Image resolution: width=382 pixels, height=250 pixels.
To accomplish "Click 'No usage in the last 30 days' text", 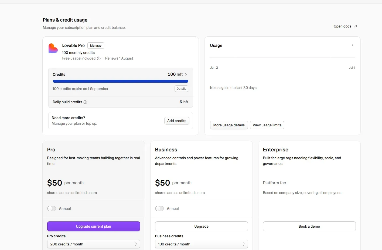I will point(233,88).
